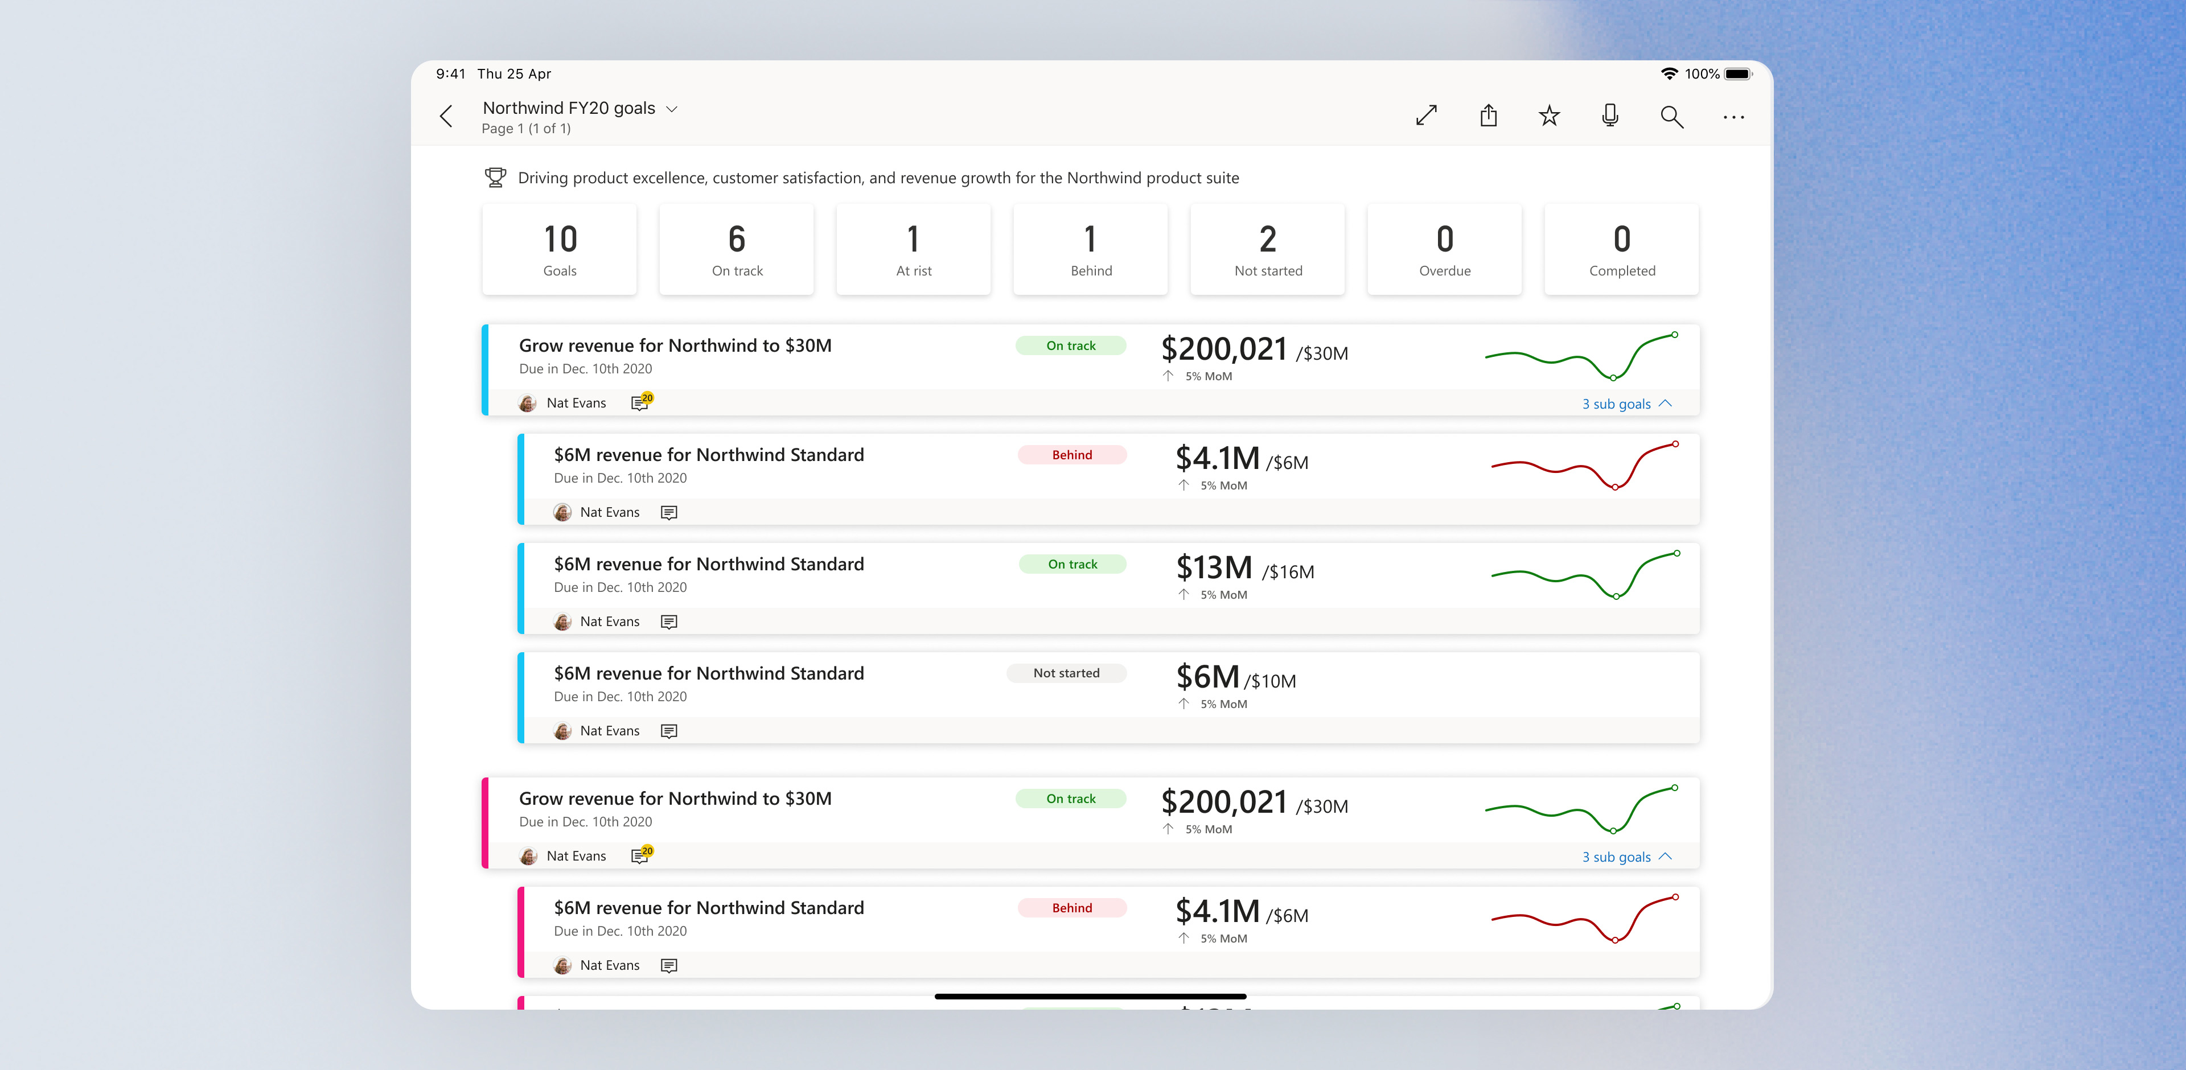This screenshot has width=2186, height=1070.
Task: Select the Not started summary card
Action: 1268,249
